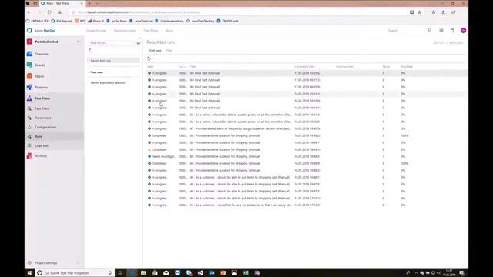Open the Test Plans flask icon

[x=29, y=98]
